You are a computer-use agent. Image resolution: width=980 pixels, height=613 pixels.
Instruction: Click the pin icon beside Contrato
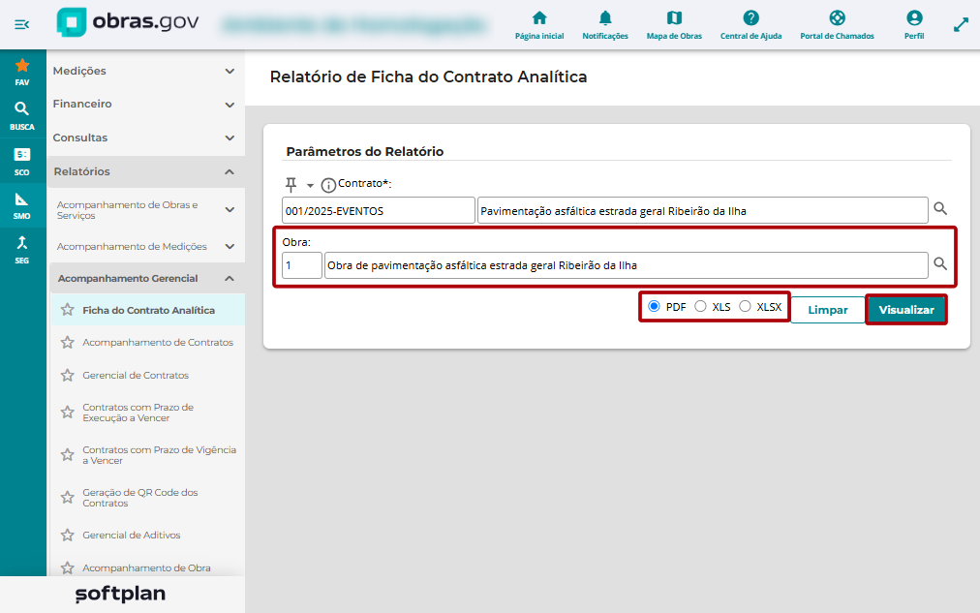tap(291, 184)
